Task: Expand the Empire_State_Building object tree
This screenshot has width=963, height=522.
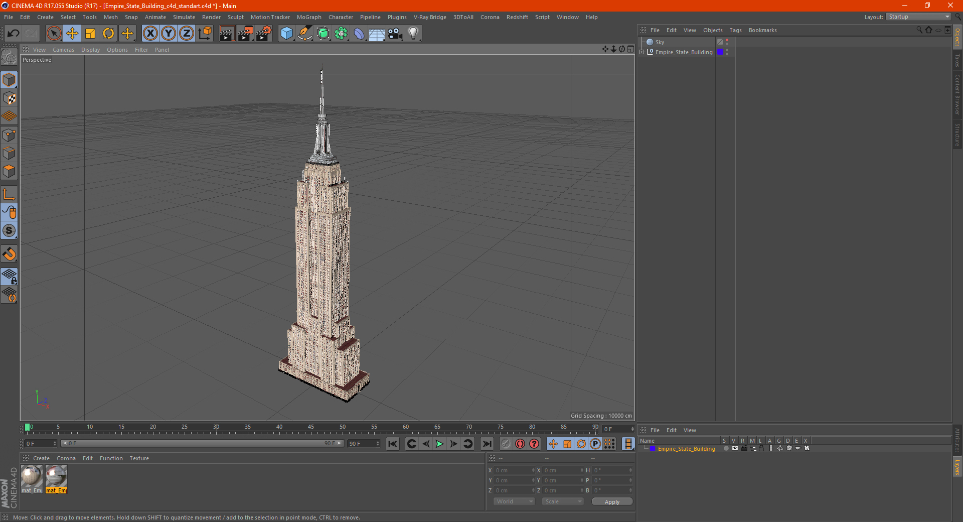Action: [x=642, y=52]
